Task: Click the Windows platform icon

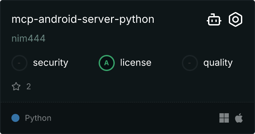Action: coord(224,118)
